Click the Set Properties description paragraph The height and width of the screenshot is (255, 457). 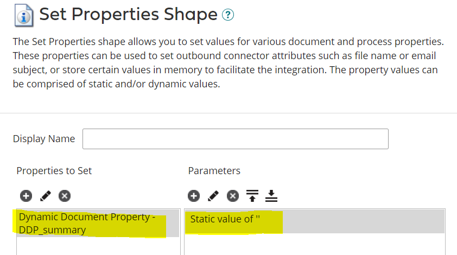click(228, 63)
